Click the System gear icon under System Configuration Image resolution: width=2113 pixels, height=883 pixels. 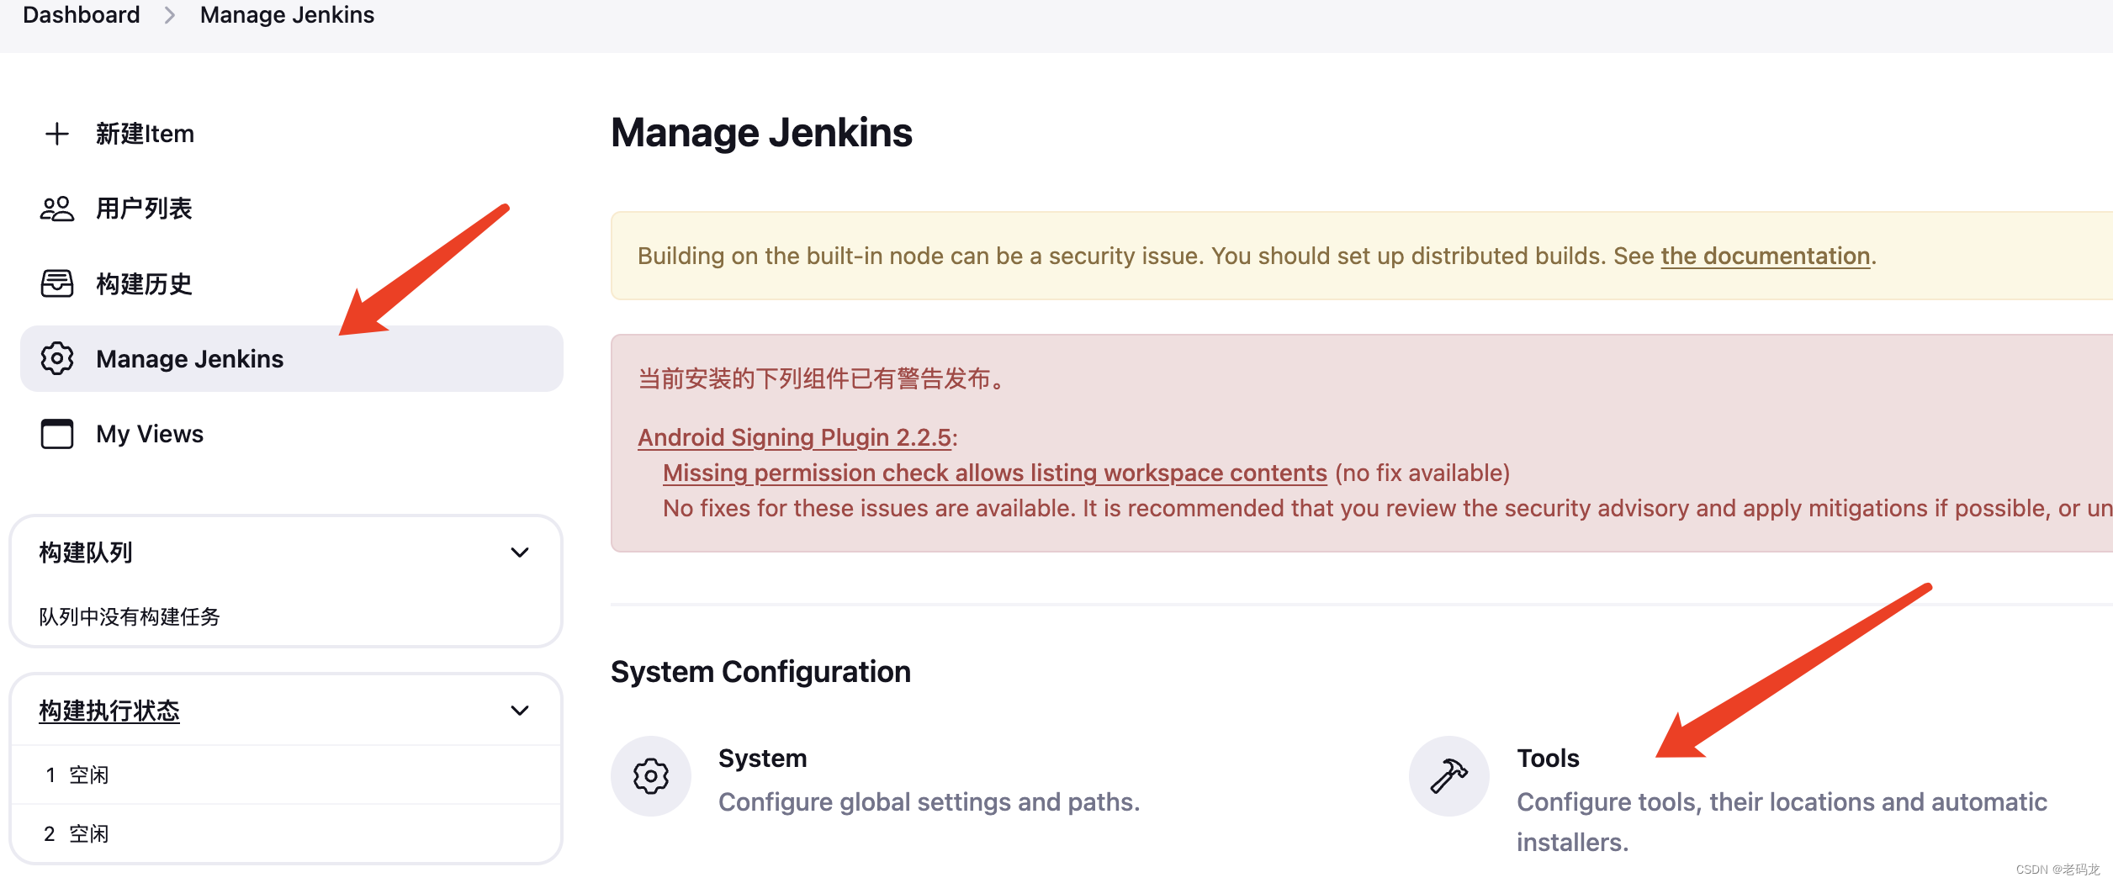tap(651, 776)
